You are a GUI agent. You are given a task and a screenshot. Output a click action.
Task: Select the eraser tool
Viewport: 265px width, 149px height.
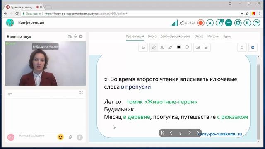(x=170, y=47)
